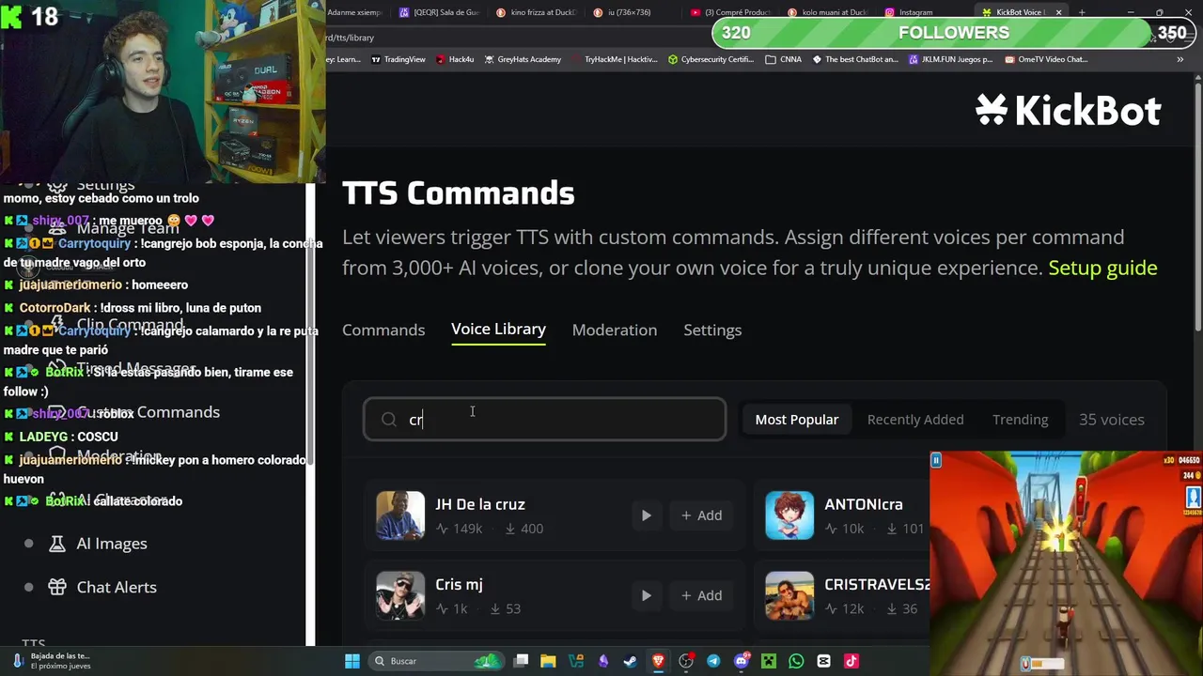Open ANTONIcra avatar thumbnail
The height and width of the screenshot is (676, 1203).
789,515
